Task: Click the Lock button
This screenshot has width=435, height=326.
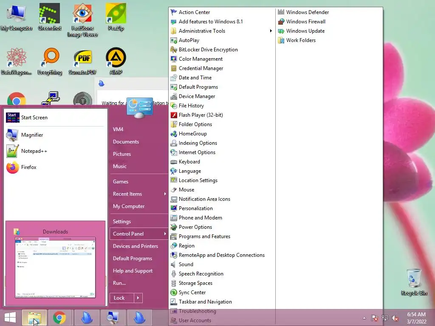Action: [x=122, y=298]
